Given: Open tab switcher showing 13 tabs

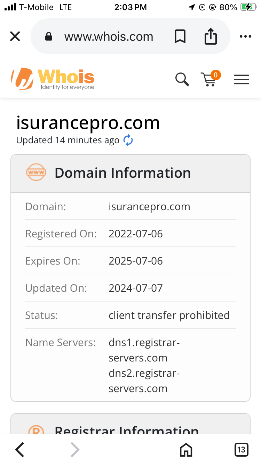Looking at the screenshot, I should point(241,450).
